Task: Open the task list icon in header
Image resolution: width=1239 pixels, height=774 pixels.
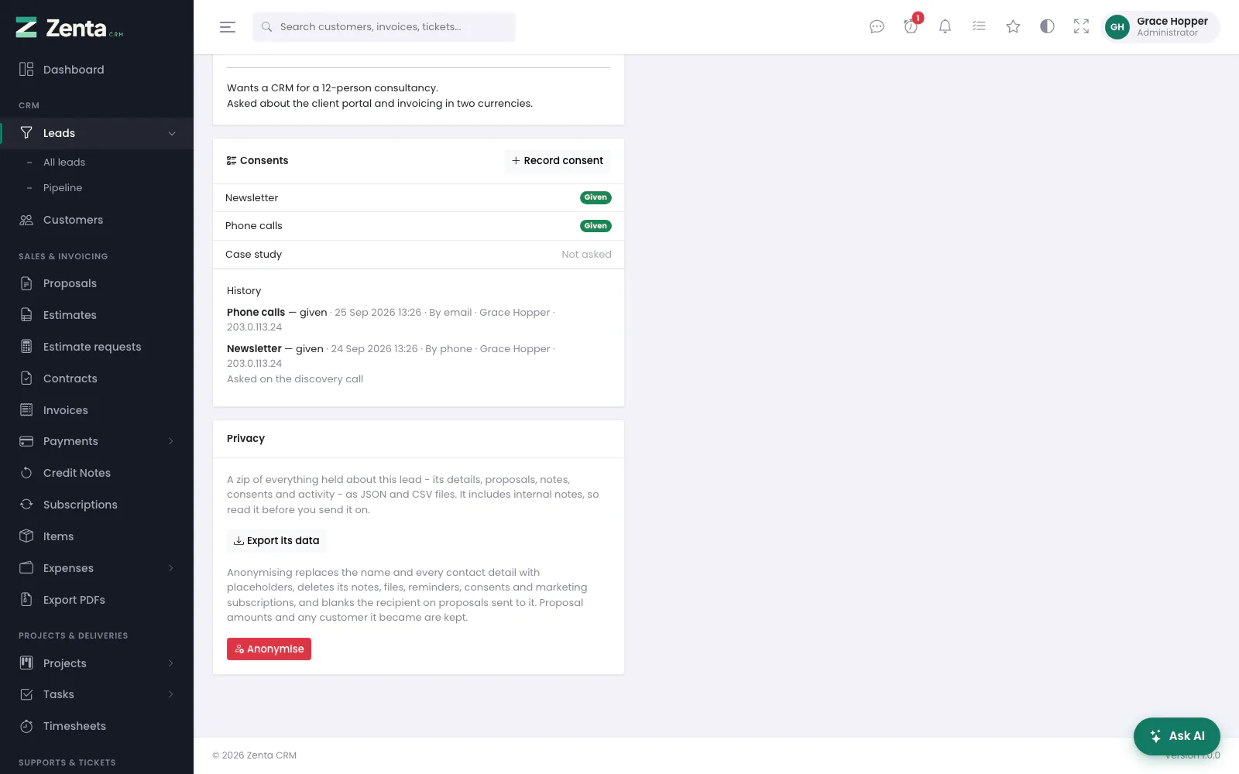Action: pyautogui.click(x=979, y=27)
